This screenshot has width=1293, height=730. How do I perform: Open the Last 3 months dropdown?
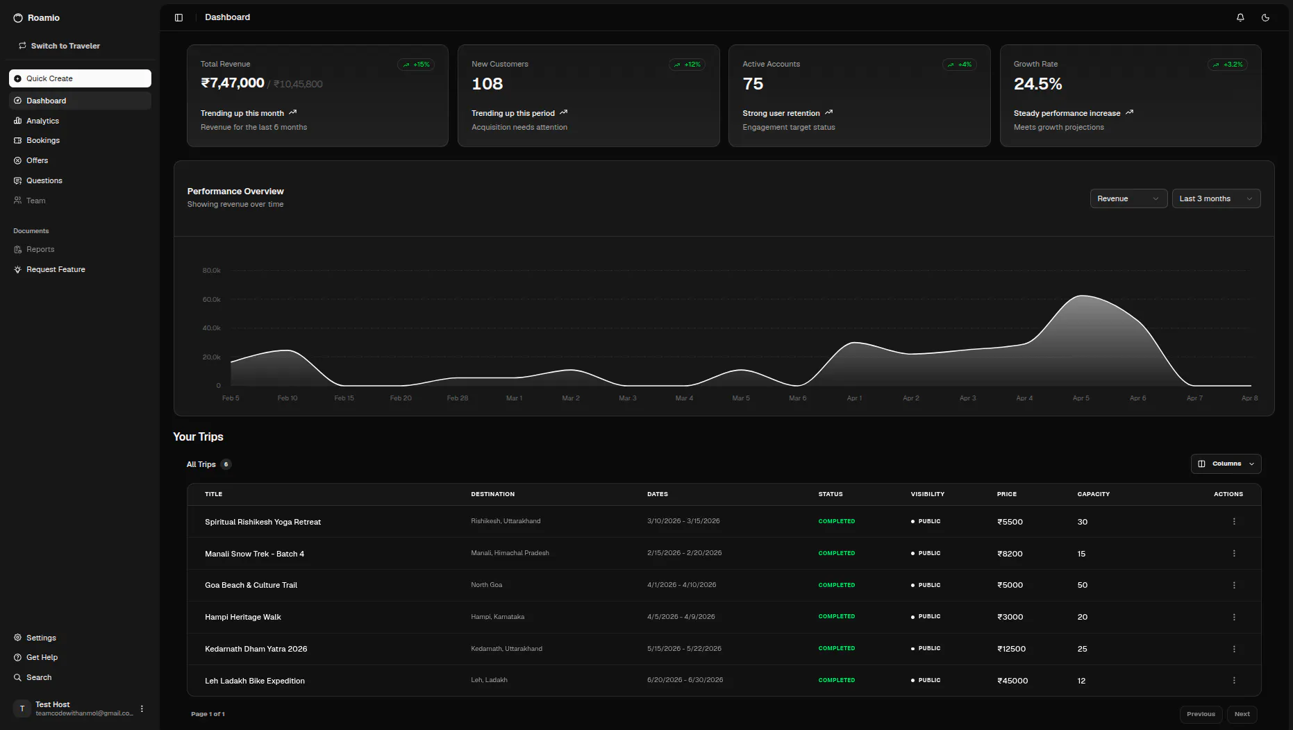[x=1216, y=198]
